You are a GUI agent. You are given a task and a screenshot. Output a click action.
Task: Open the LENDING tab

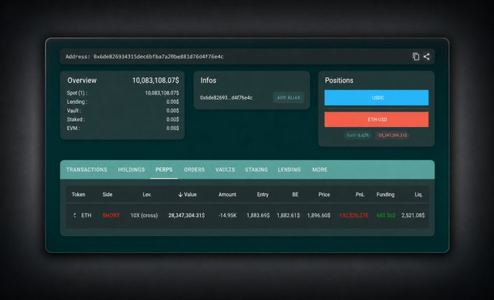point(290,169)
